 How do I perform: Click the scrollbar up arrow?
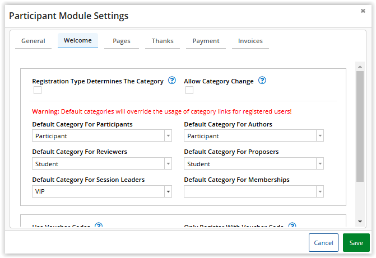tap(360, 67)
